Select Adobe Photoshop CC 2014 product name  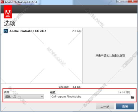28,31
